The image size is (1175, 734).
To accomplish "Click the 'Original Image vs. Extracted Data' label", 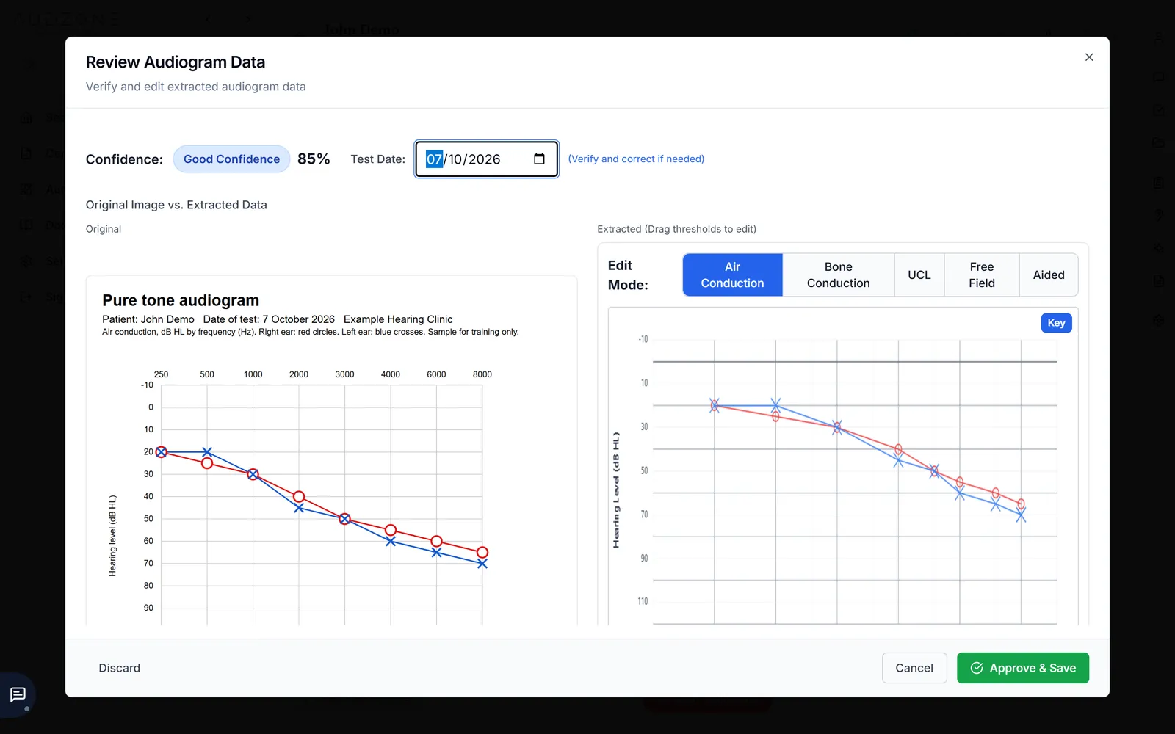I will pos(176,205).
